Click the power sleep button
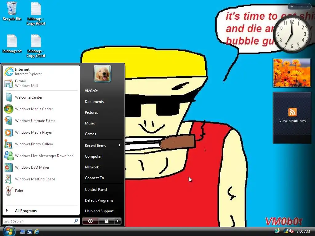315x236 pixels. [x=90, y=221]
